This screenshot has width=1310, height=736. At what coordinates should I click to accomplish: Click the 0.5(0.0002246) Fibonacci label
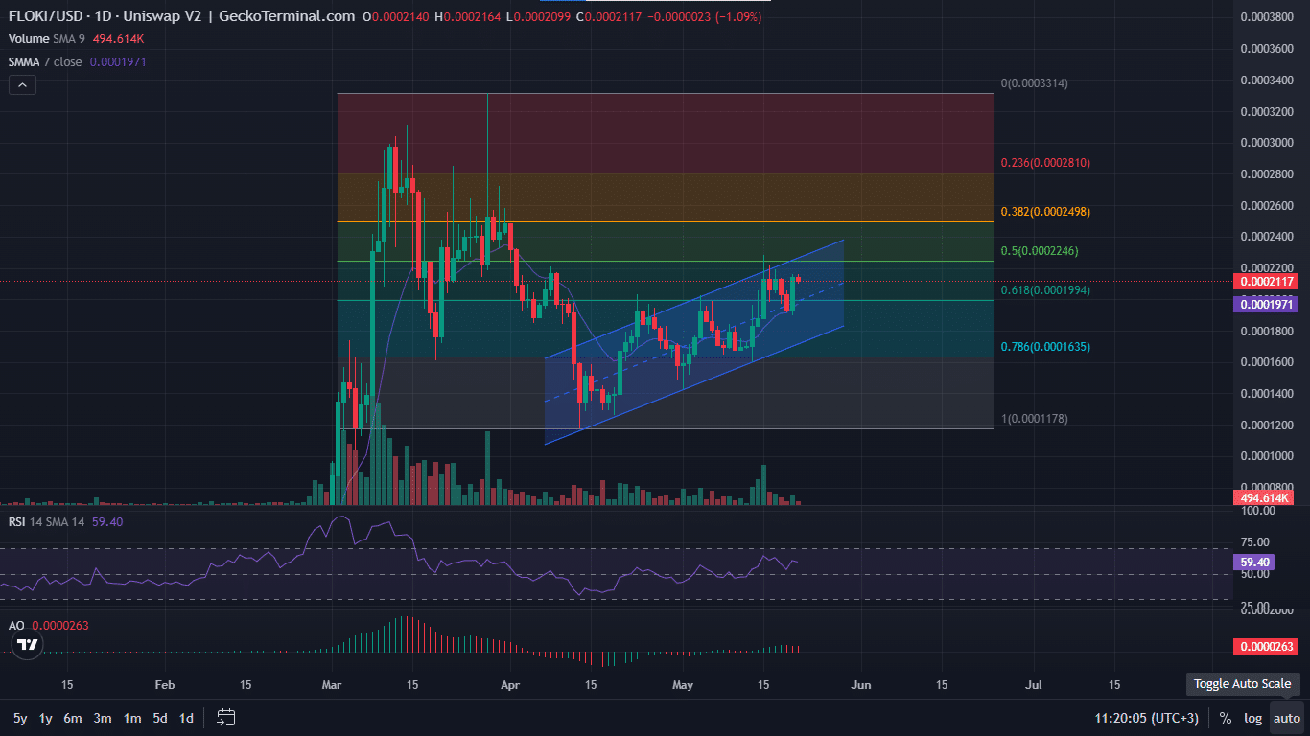[1040, 251]
